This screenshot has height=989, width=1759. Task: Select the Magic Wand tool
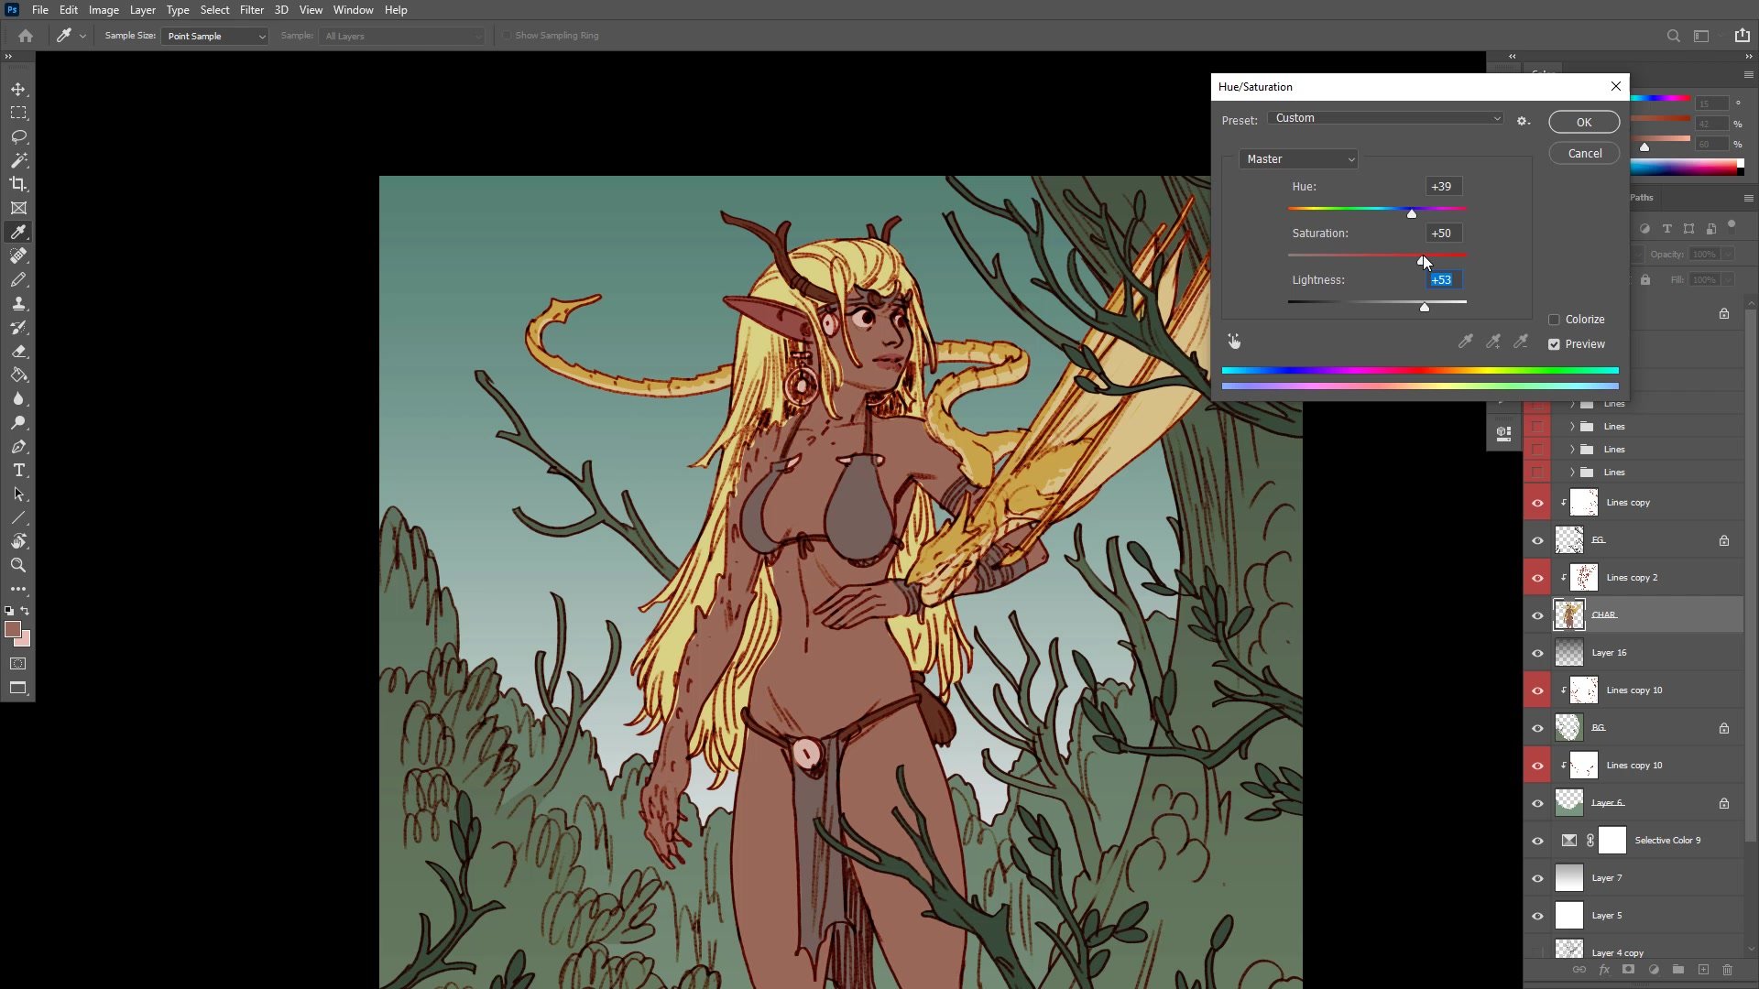point(18,161)
